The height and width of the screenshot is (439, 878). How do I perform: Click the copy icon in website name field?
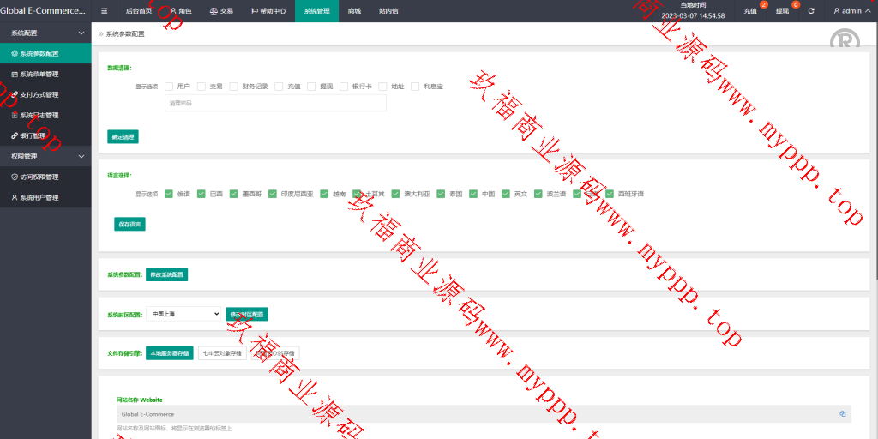pos(842,413)
